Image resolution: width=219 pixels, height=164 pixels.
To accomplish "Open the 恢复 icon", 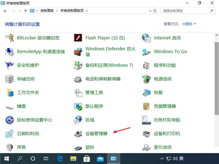I will (146, 93).
